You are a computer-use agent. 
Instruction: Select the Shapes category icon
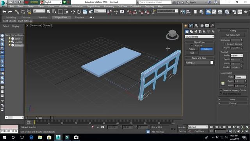pyautogui.click(x=191, y=31)
